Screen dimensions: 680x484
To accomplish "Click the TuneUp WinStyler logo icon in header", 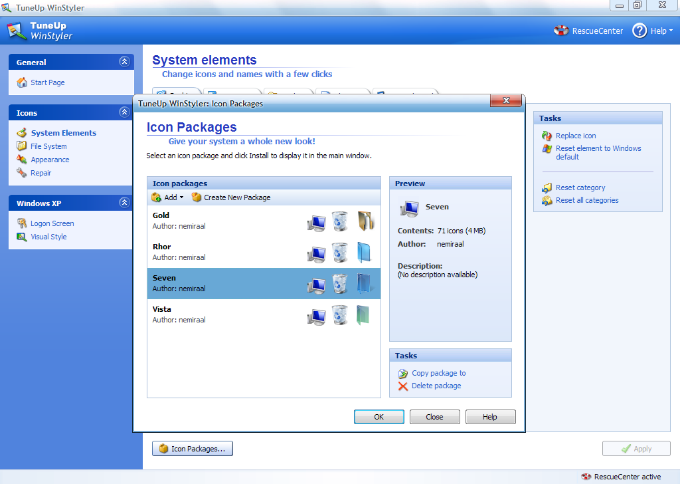I will click(17, 31).
